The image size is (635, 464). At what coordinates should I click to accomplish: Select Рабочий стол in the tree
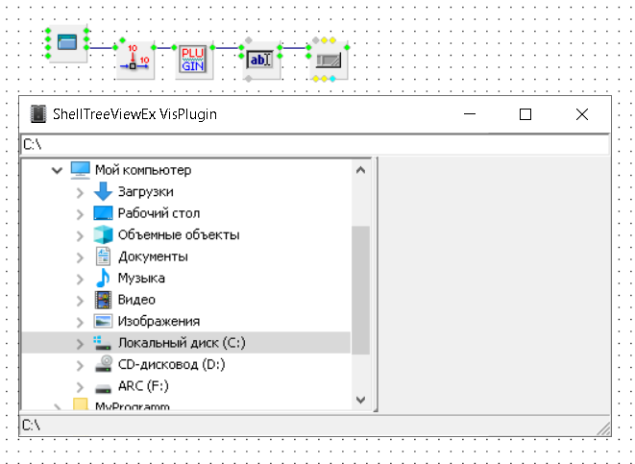tap(159, 213)
